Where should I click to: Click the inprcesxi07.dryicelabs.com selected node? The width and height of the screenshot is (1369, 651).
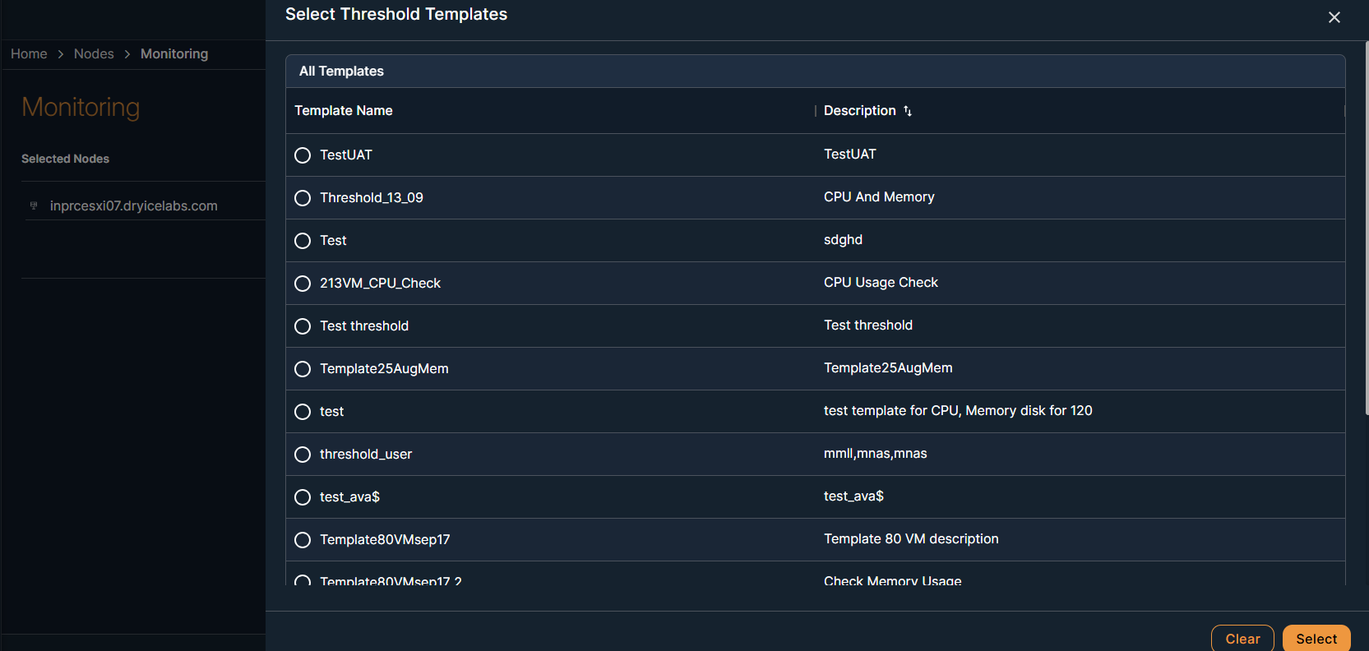pos(133,205)
